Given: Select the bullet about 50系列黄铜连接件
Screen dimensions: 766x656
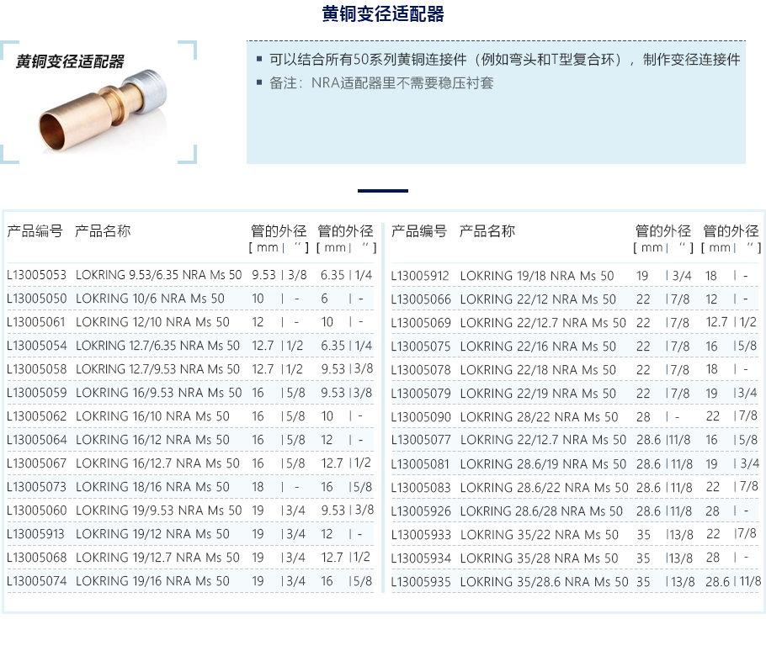Looking at the screenshot, I should [x=505, y=60].
